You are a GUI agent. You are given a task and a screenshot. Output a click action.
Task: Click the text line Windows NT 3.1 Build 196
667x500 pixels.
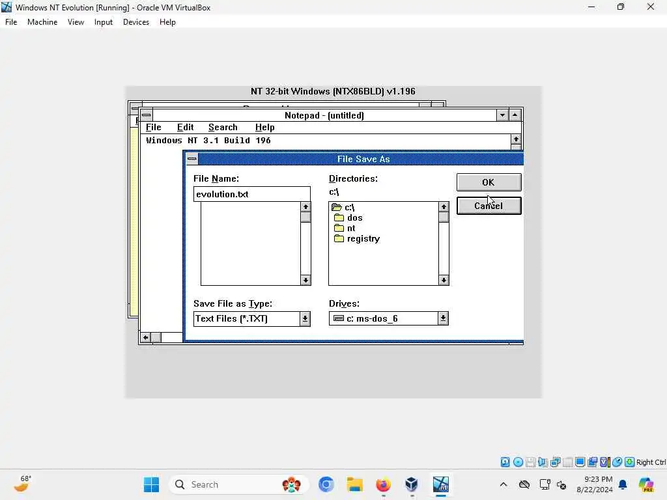pyautogui.click(x=208, y=141)
